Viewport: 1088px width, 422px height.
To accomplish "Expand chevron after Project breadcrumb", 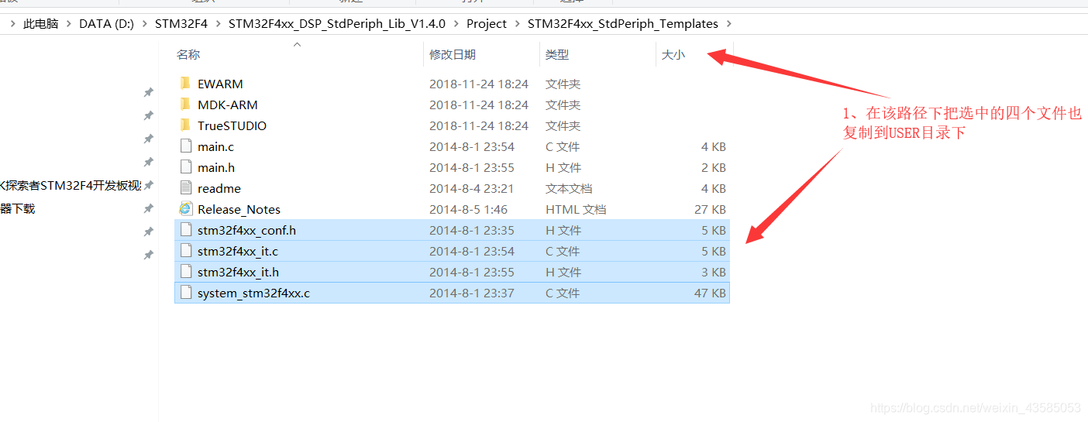I will tap(517, 24).
